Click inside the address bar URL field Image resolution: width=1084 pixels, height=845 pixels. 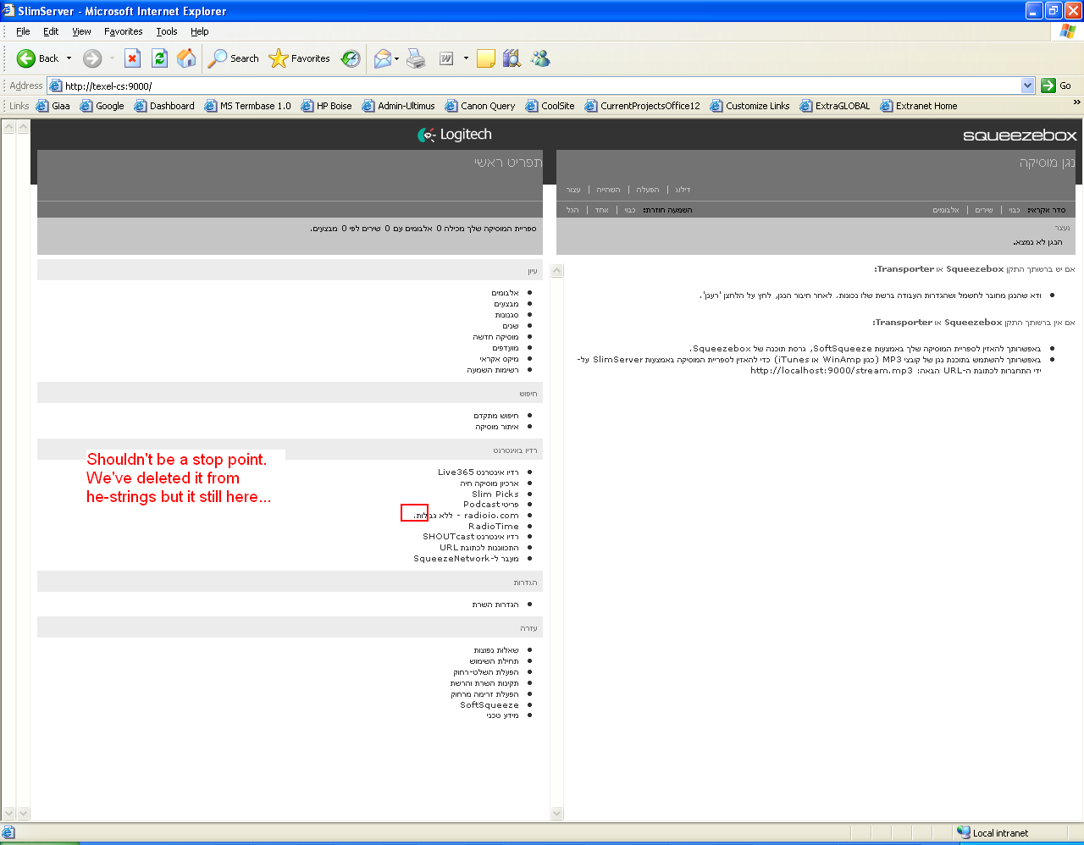[508, 86]
